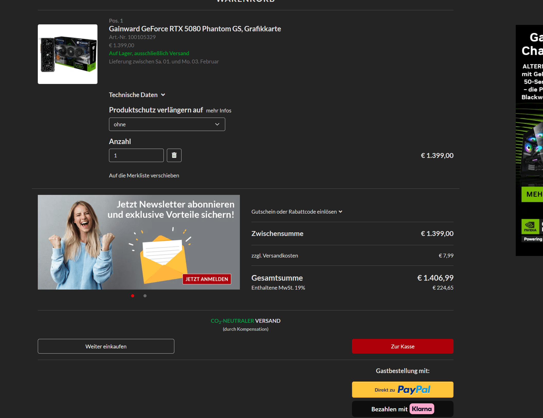Open 'mehr Infos' link for Produktschutz
Viewport: 543px width, 418px height.
coord(219,111)
